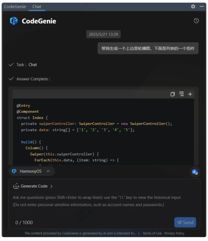Viewport: 208px width, 241px height.
Task: Click the AI content disclaimer text
Action: pos(80,233)
